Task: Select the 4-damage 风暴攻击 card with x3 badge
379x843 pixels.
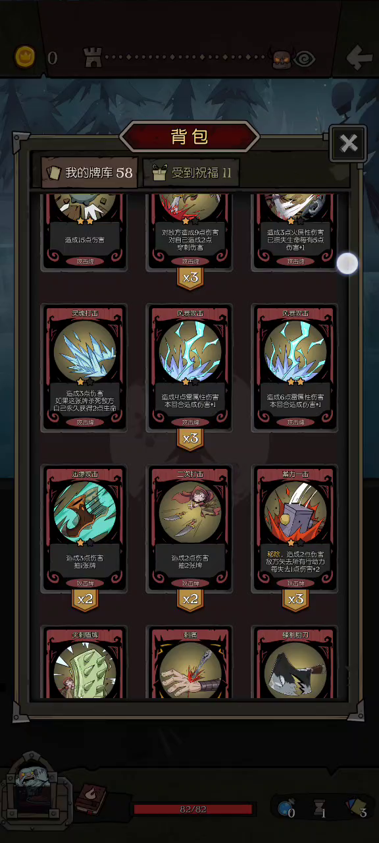Action: 190,367
